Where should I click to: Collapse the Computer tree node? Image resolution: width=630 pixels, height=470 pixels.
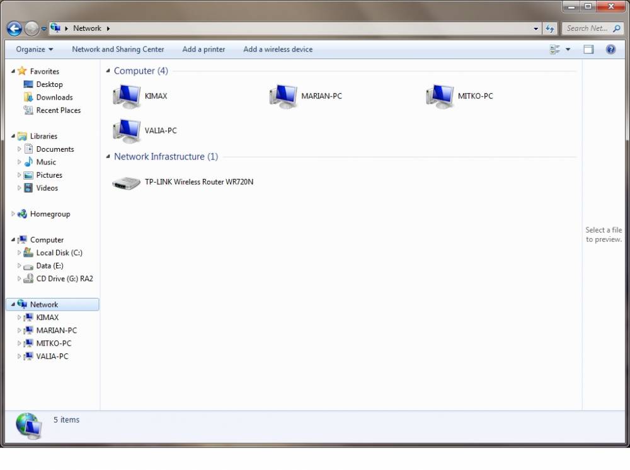13,240
